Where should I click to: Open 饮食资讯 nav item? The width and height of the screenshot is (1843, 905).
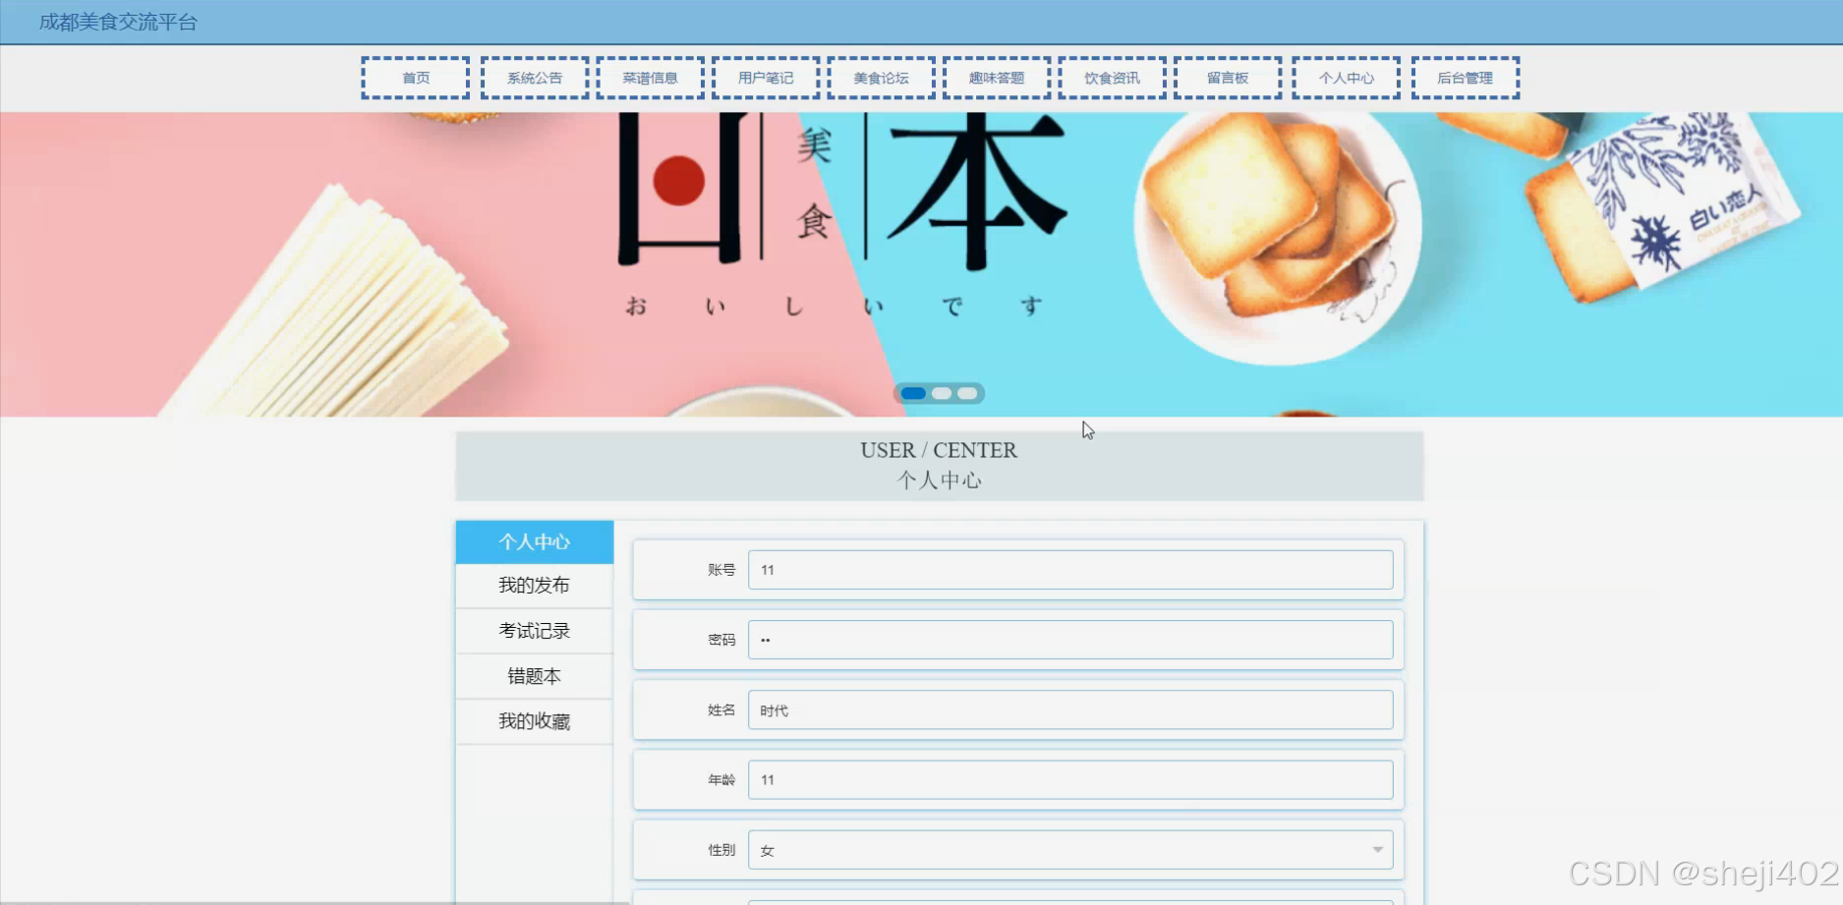pyautogui.click(x=1112, y=78)
